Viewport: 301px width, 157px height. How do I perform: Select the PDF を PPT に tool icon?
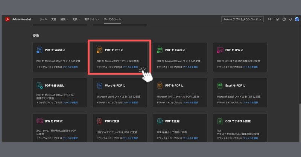tap(99, 50)
